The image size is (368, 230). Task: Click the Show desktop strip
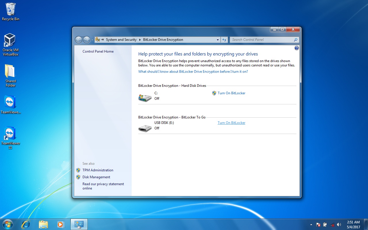tap(366, 225)
